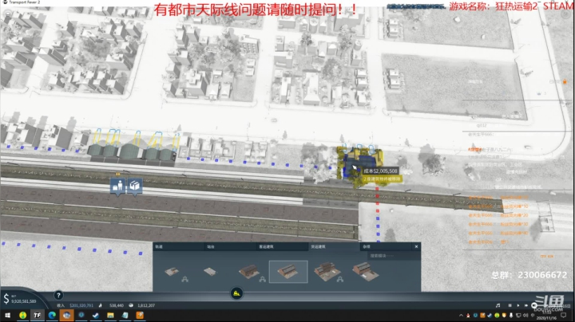Click the 538,440 statistic in status bar
Image resolution: width=575 pixels, height=322 pixels.
117,305
